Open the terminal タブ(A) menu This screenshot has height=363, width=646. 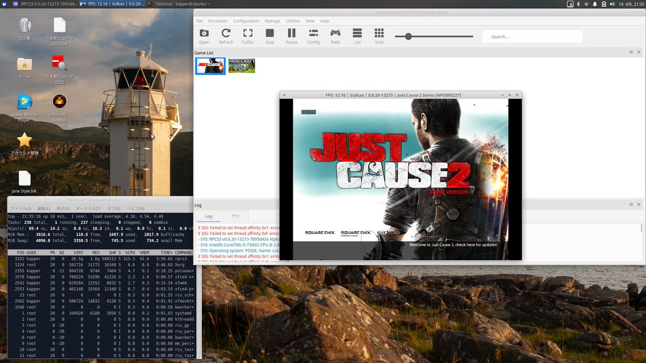point(114,209)
